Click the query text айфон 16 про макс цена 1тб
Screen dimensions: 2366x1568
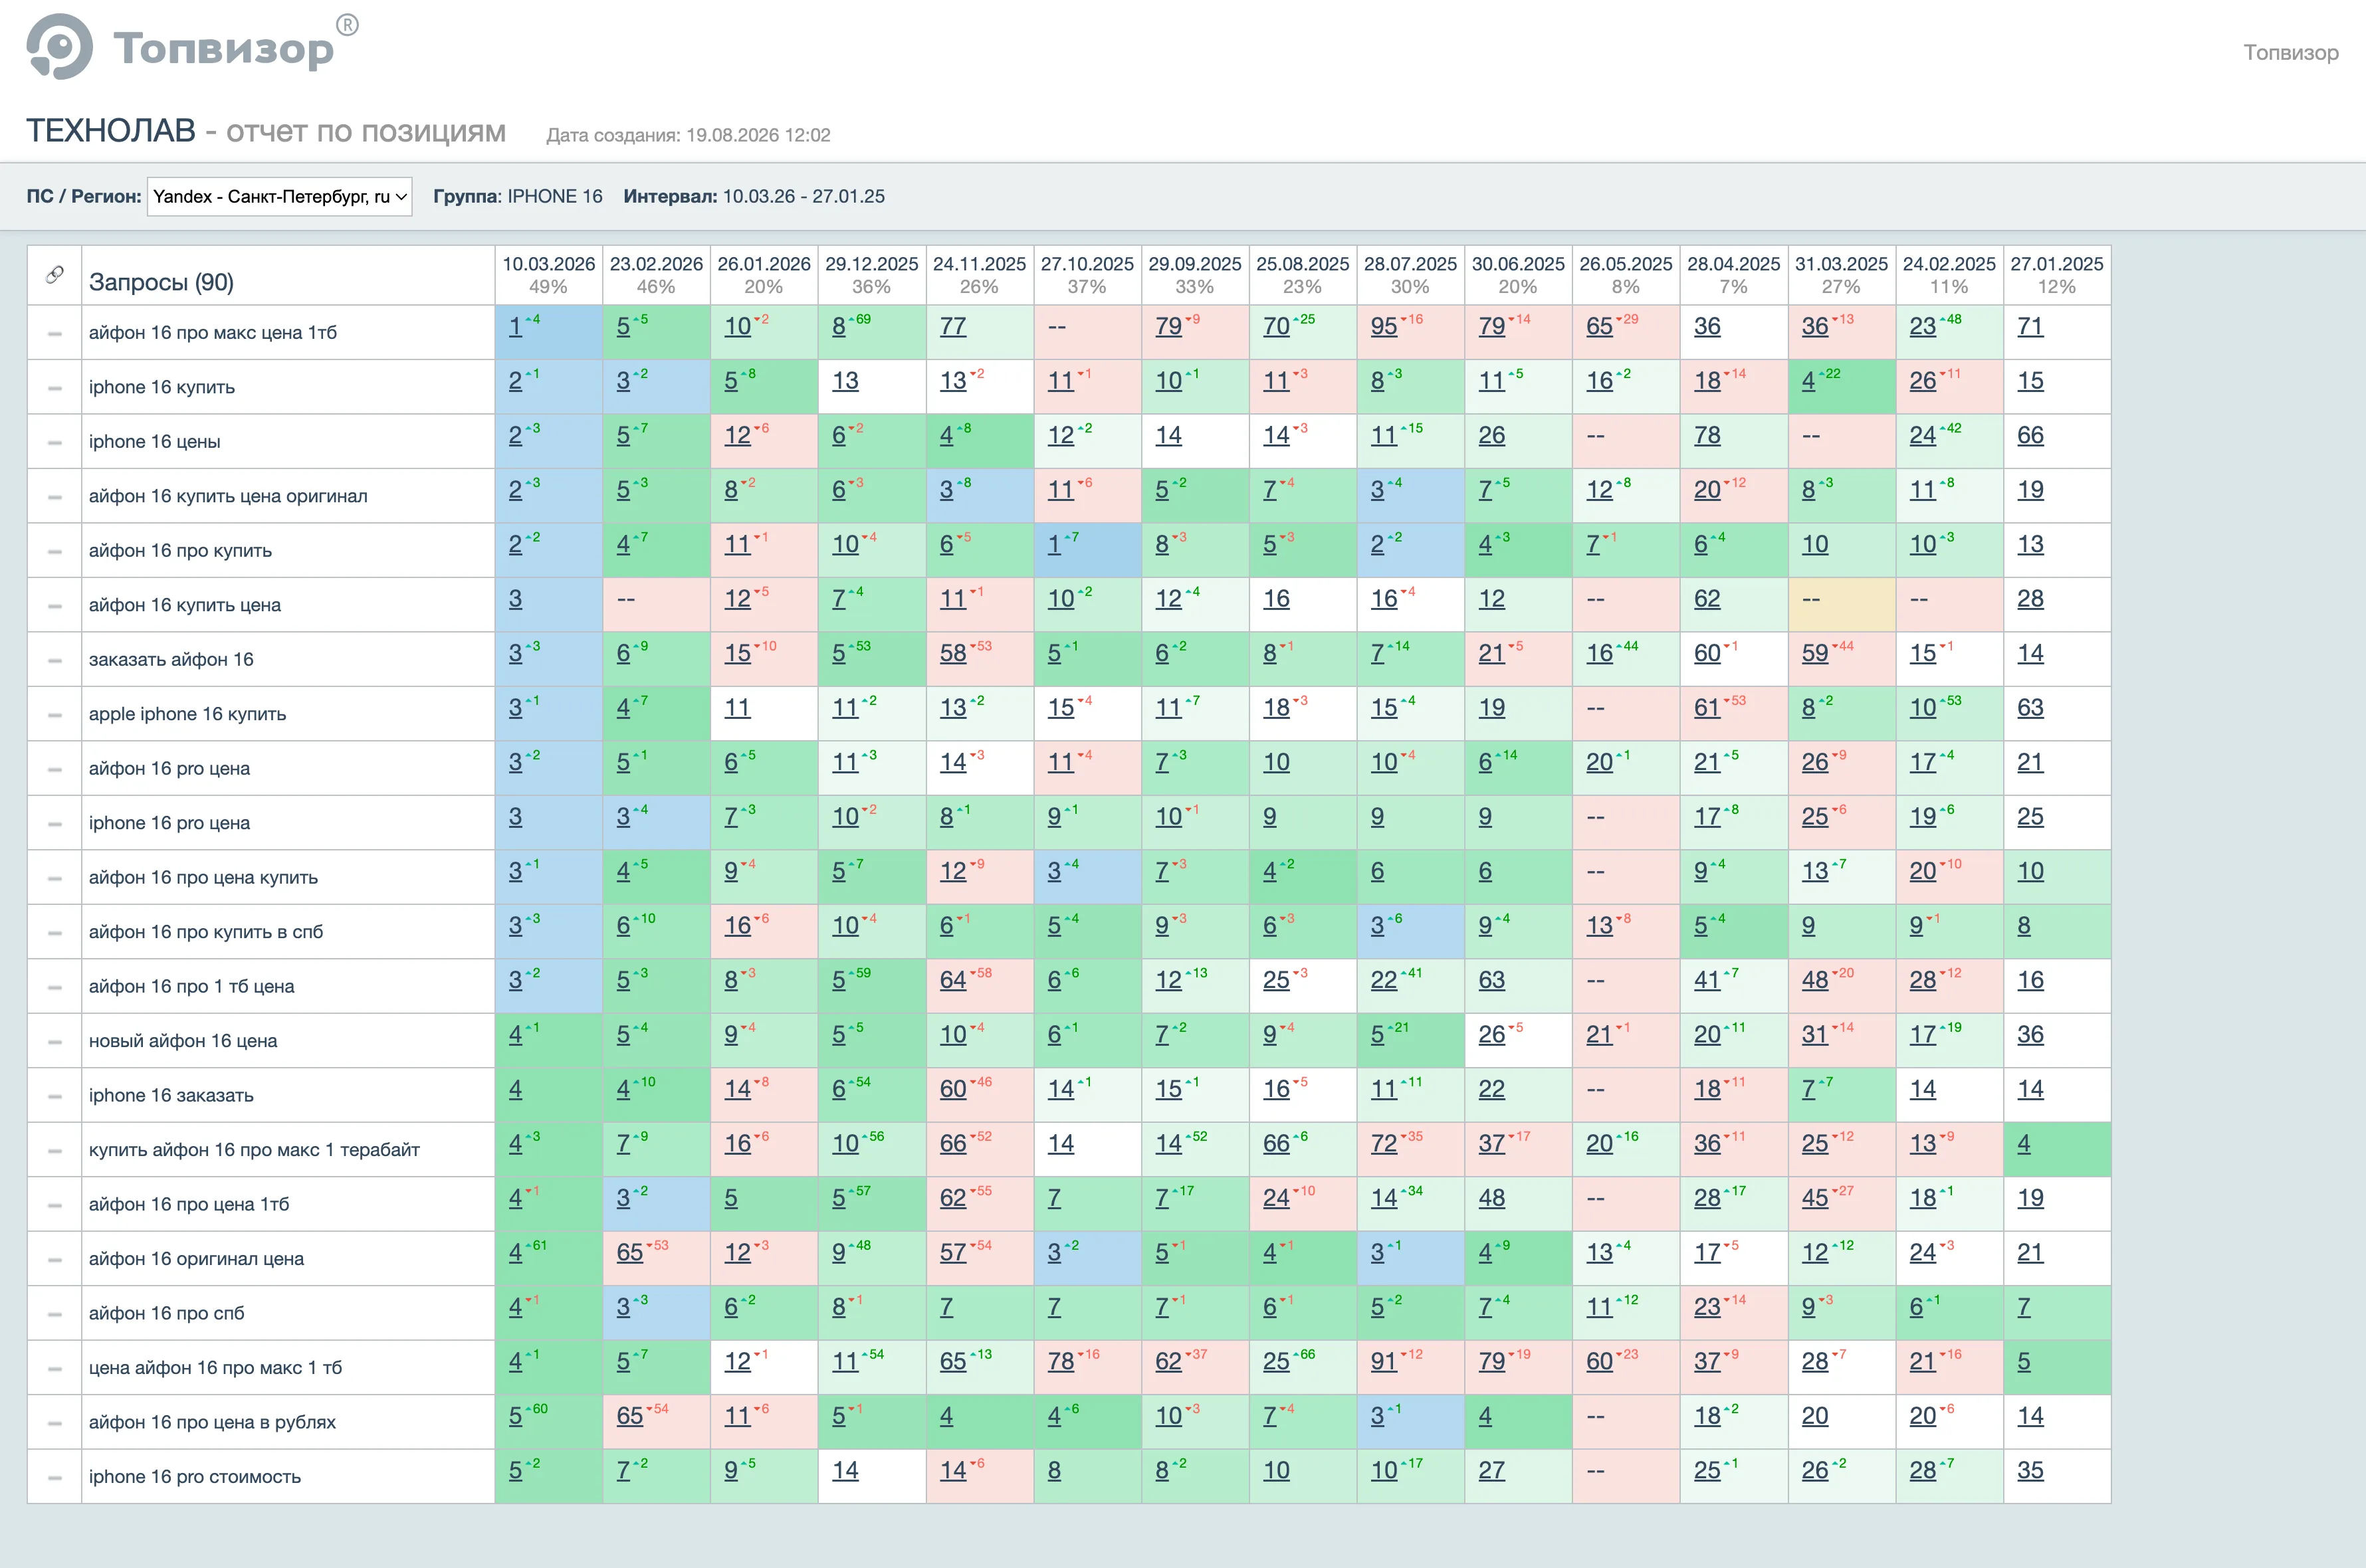213,333
